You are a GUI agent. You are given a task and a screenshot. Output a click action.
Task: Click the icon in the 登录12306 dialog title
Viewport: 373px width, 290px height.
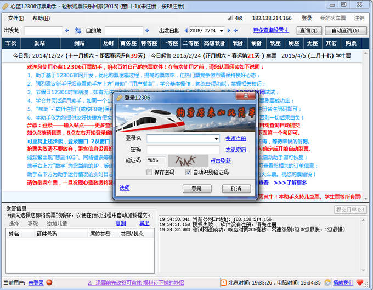click(x=119, y=98)
